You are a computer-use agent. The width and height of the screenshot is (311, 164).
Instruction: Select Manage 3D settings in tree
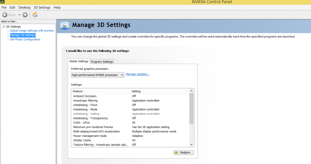(23, 35)
